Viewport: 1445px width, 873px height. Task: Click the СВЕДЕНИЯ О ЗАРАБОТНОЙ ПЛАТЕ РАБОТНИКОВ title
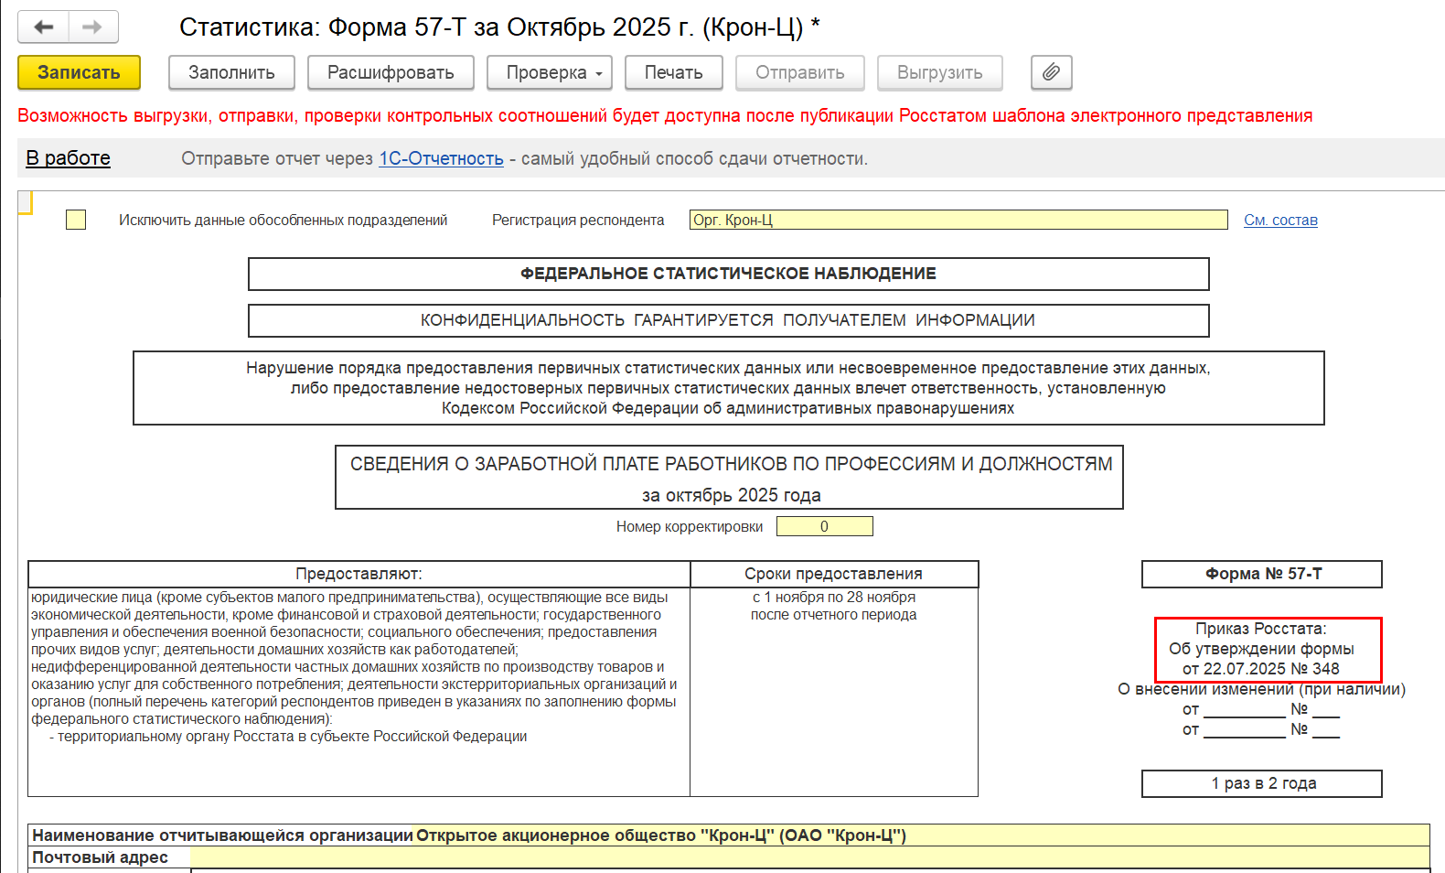[x=731, y=464]
